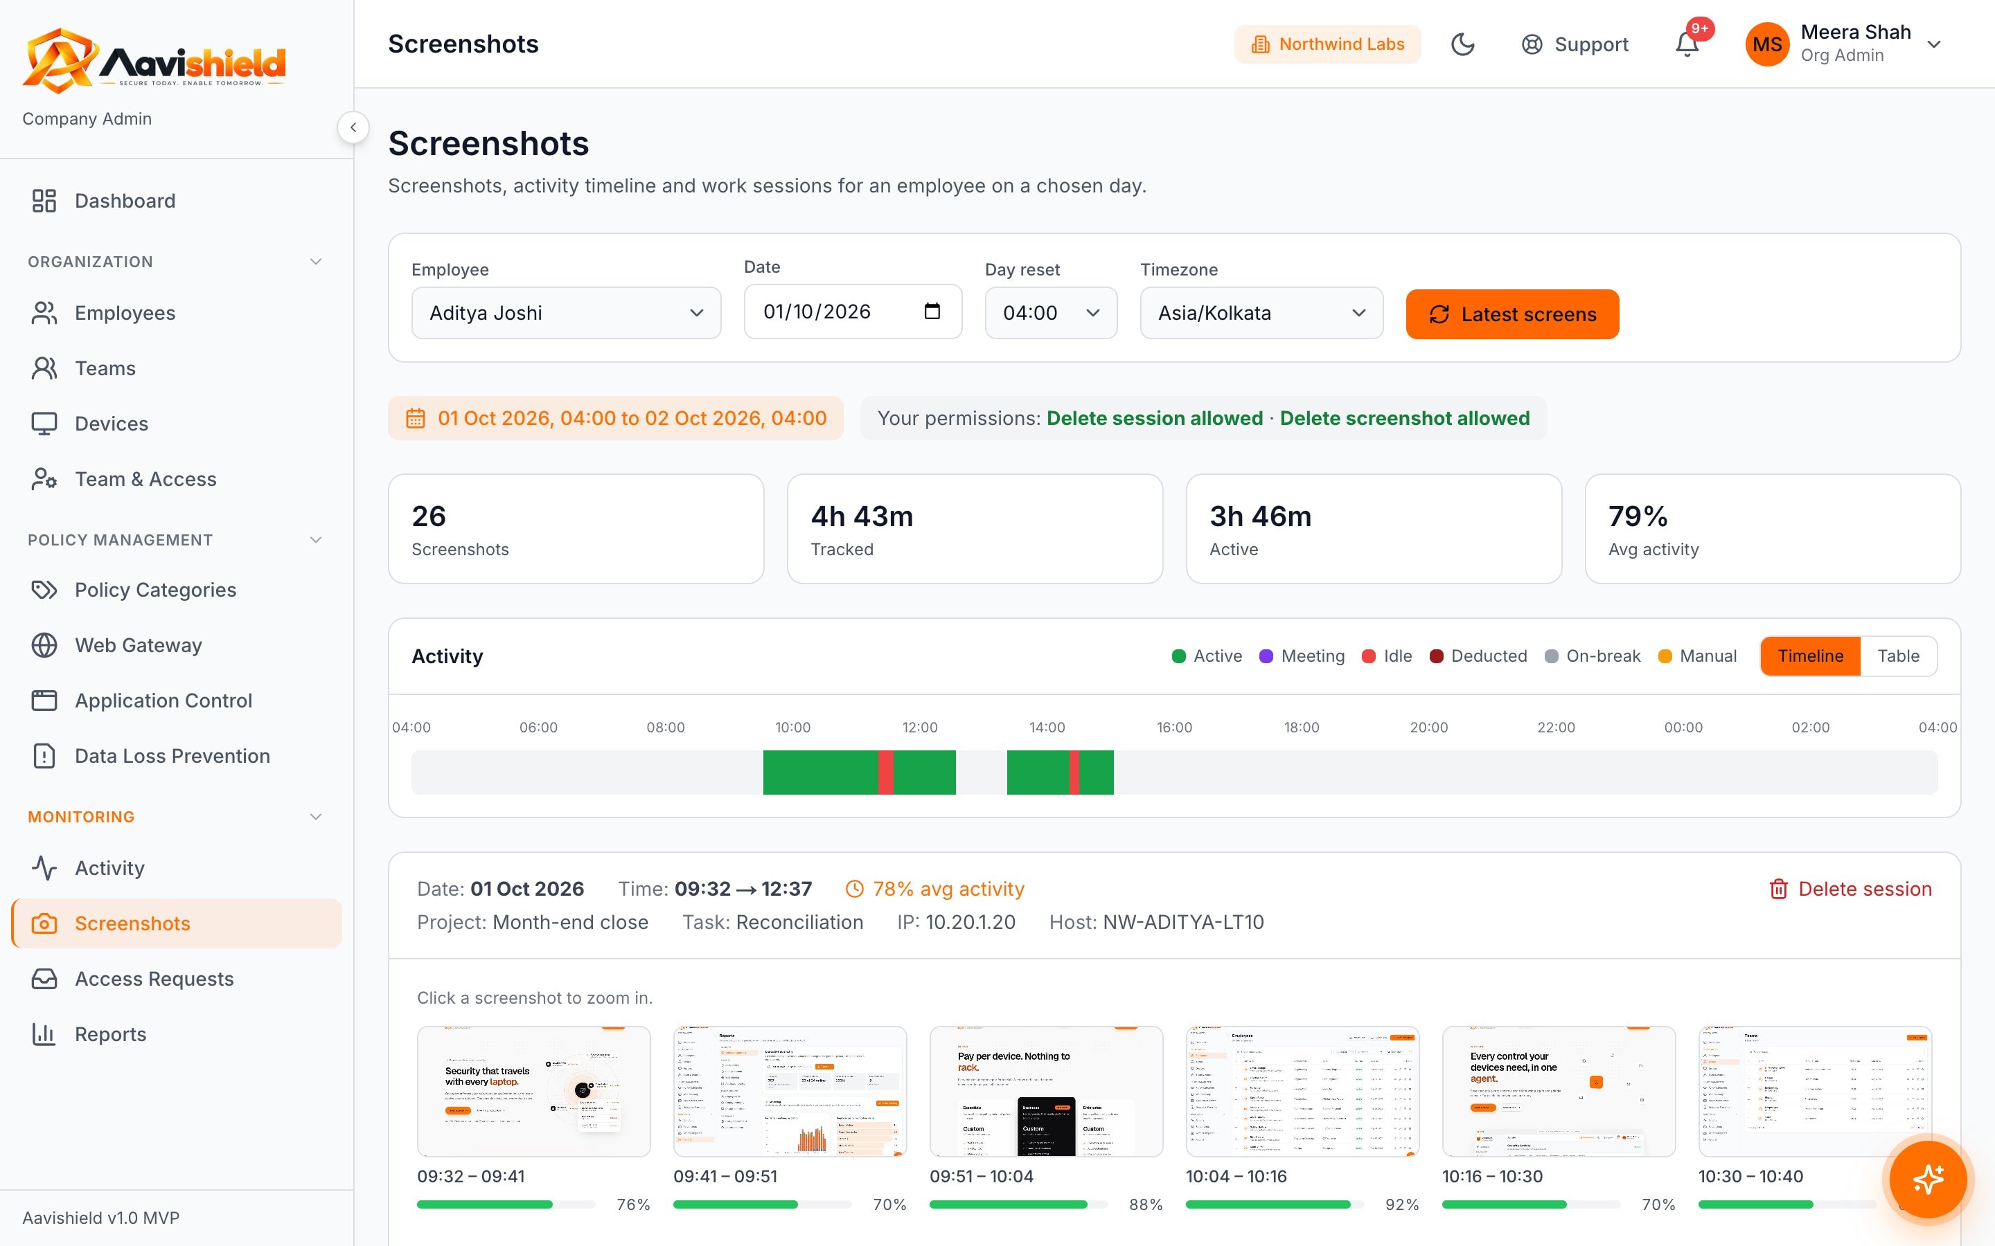This screenshot has height=1246, width=1995.
Task: Switch activity view to Table
Action: click(1899, 656)
